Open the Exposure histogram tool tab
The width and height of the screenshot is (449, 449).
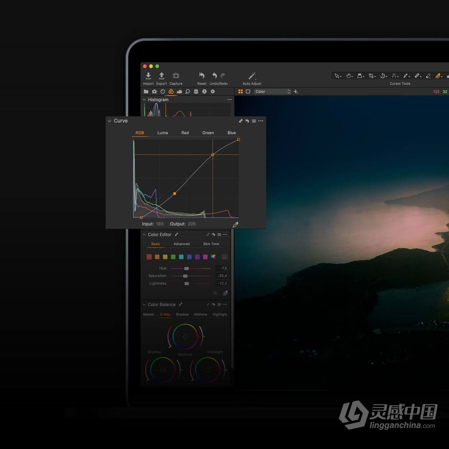click(179, 91)
